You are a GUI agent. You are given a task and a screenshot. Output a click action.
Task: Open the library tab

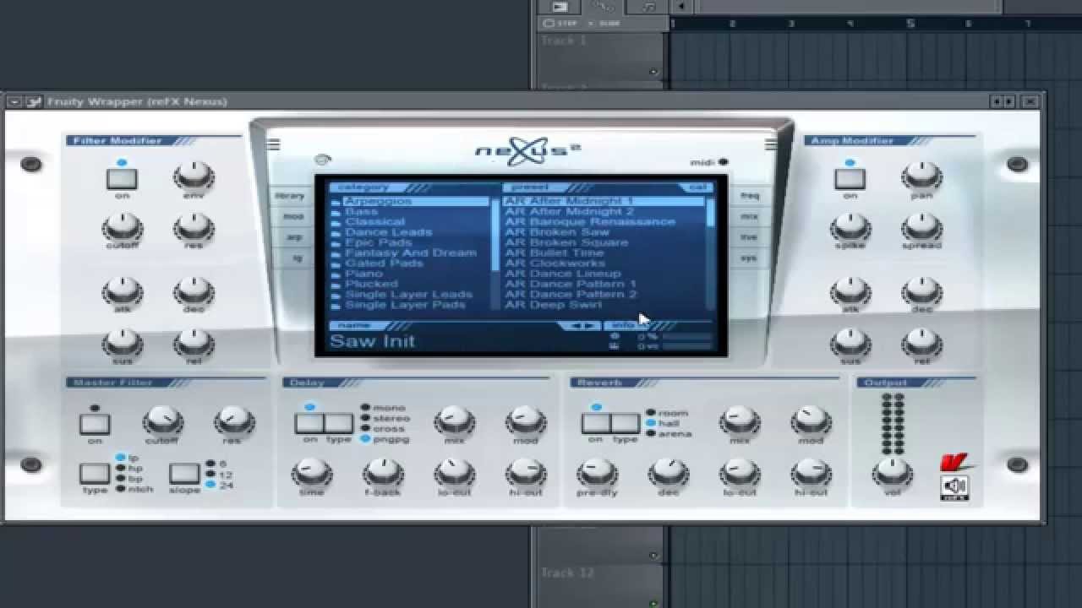(x=290, y=196)
